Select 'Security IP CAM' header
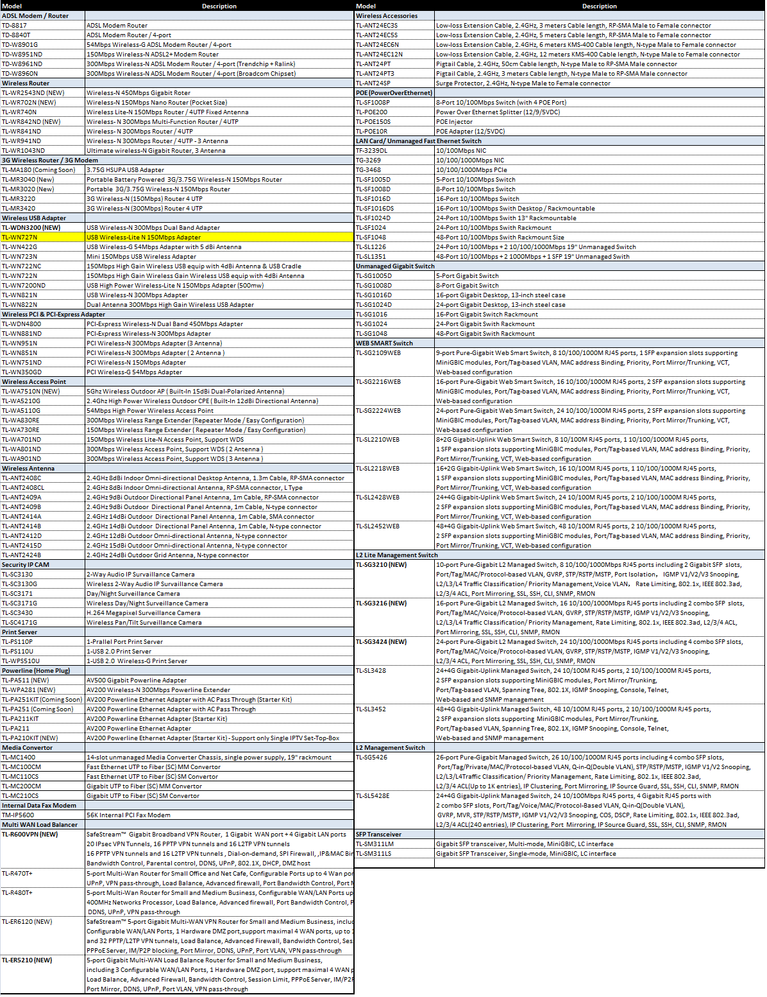The image size is (767, 997). pyautogui.click(x=42, y=565)
